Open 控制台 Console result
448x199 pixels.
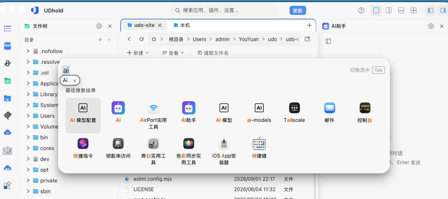click(365, 112)
